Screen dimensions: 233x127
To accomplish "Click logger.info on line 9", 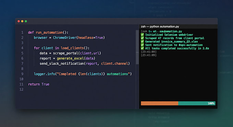I will click(x=45, y=74).
